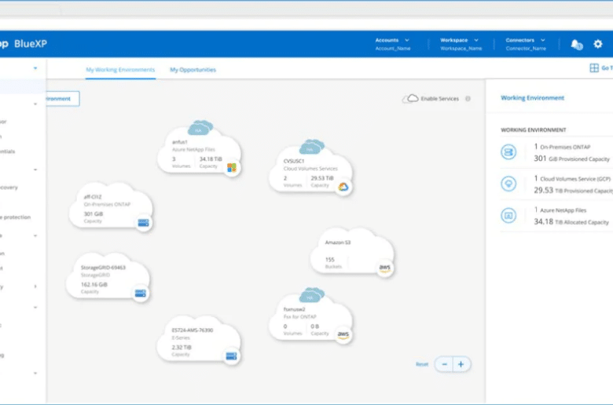This screenshot has width=613, height=405.
Task: Reset the canvas zoom
Action: pos(422,364)
